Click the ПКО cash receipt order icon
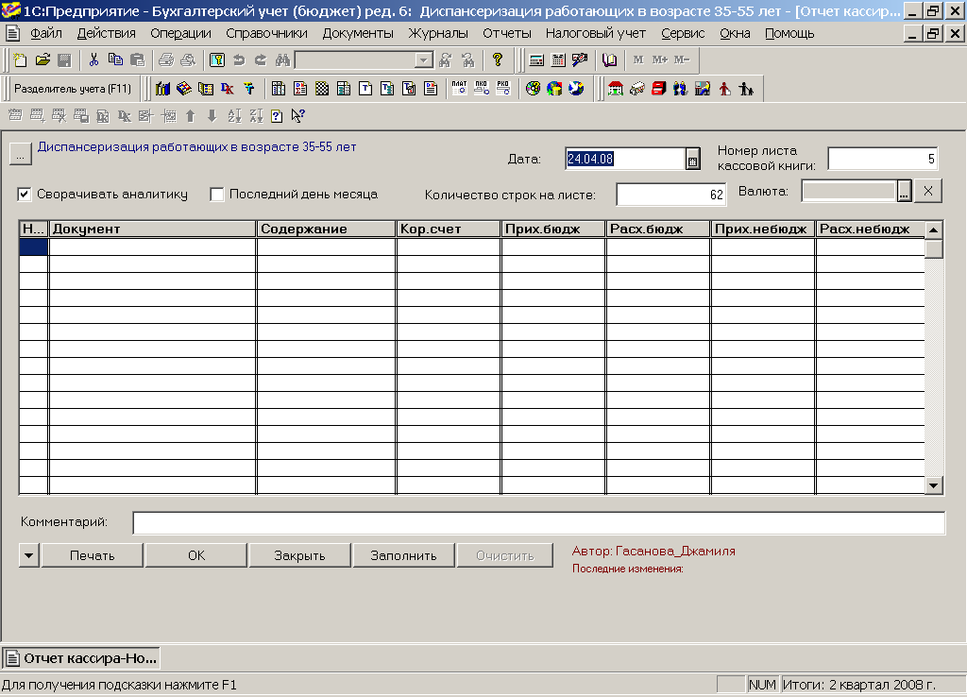 click(482, 89)
